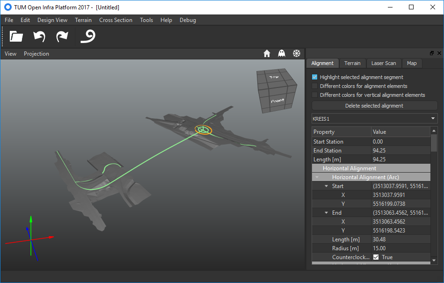Click the Horizontal Alignment section header
The width and height of the screenshot is (444, 283).
371,168
